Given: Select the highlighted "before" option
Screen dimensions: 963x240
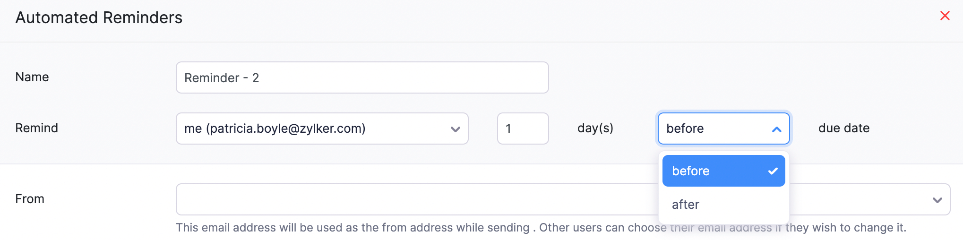Looking at the screenshot, I should click(x=709, y=171).
